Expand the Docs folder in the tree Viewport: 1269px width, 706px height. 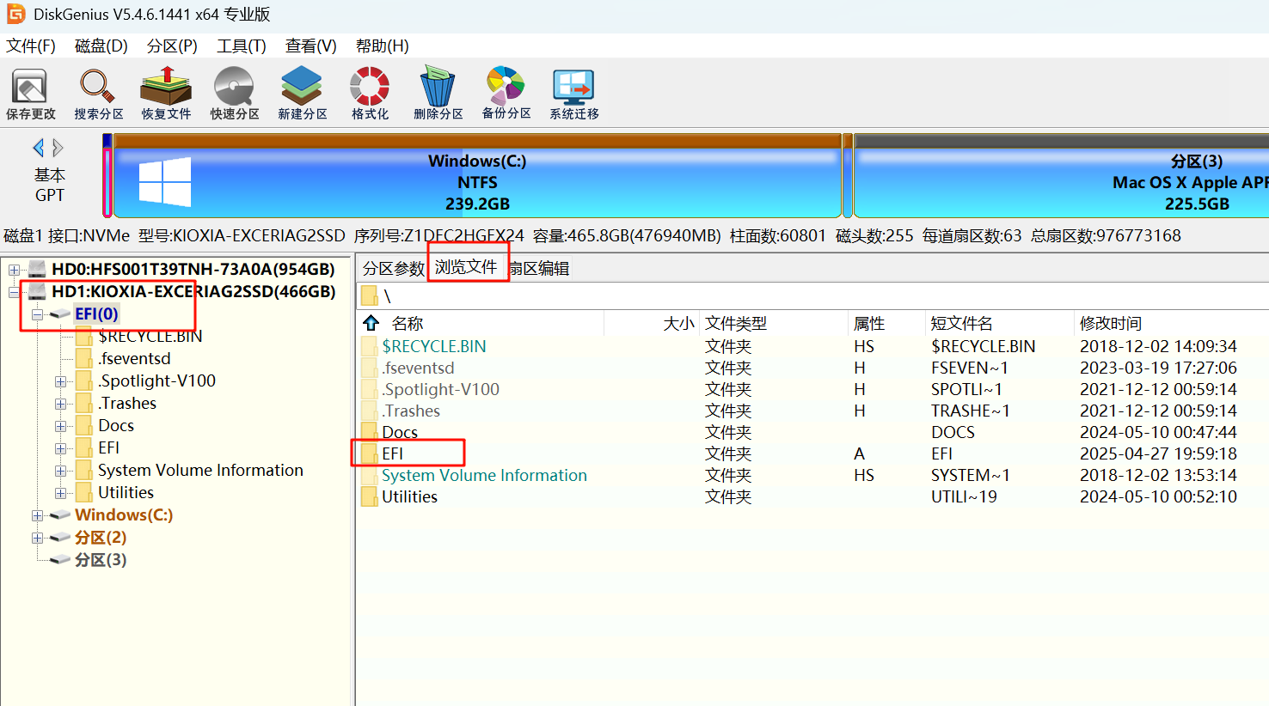click(61, 426)
